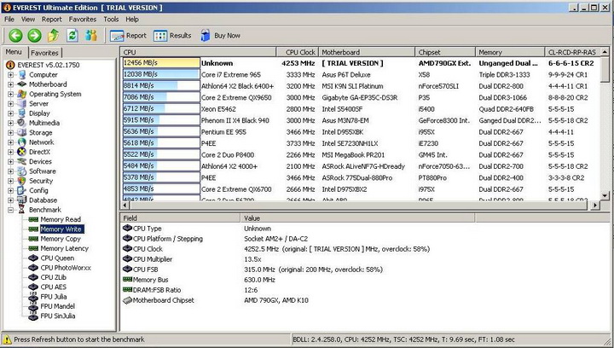Expand the Motherboard tree node
This screenshot has height=348, width=614.
pyautogui.click(x=10, y=84)
